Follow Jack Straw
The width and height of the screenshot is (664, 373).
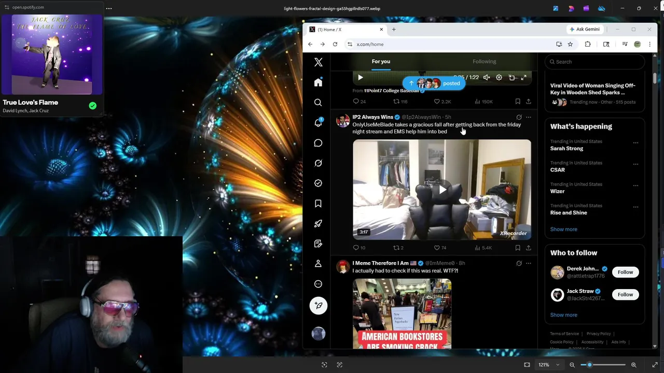point(625,295)
